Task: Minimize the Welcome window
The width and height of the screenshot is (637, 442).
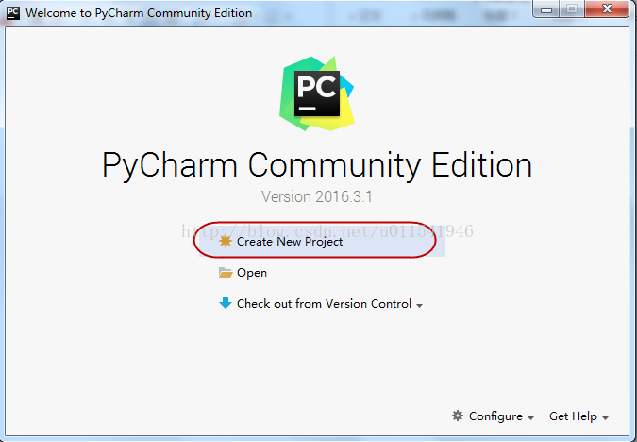Action: (546, 8)
